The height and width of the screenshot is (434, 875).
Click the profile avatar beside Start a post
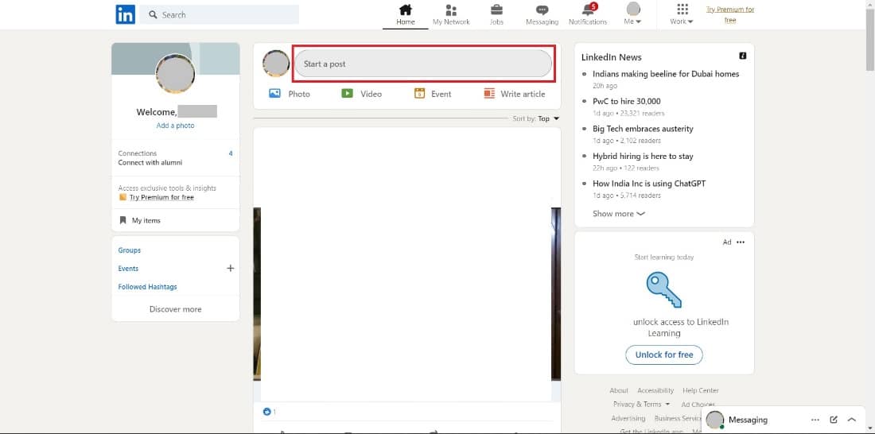276,64
